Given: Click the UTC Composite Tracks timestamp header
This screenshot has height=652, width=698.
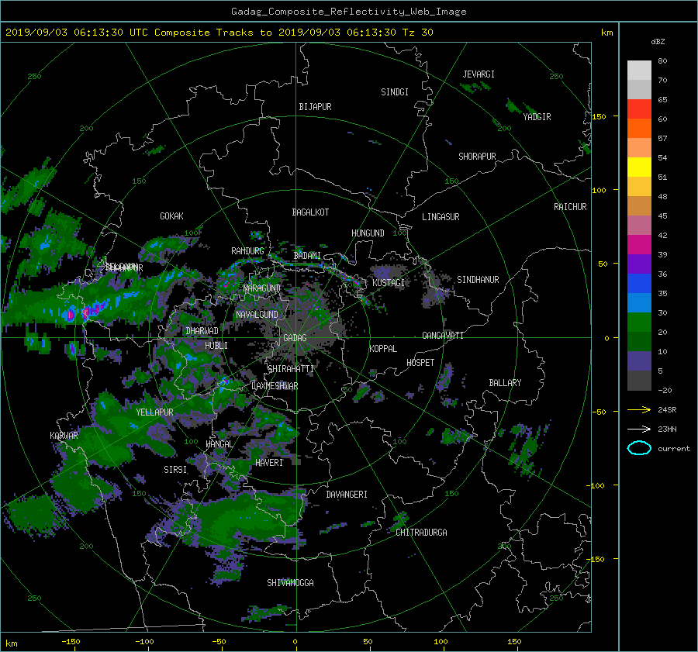Looking at the screenshot, I should click(219, 33).
